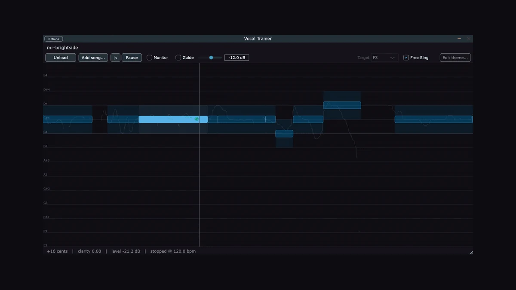The width and height of the screenshot is (516, 290).
Task: Click the green pitch indicator dot
Action: point(197,119)
